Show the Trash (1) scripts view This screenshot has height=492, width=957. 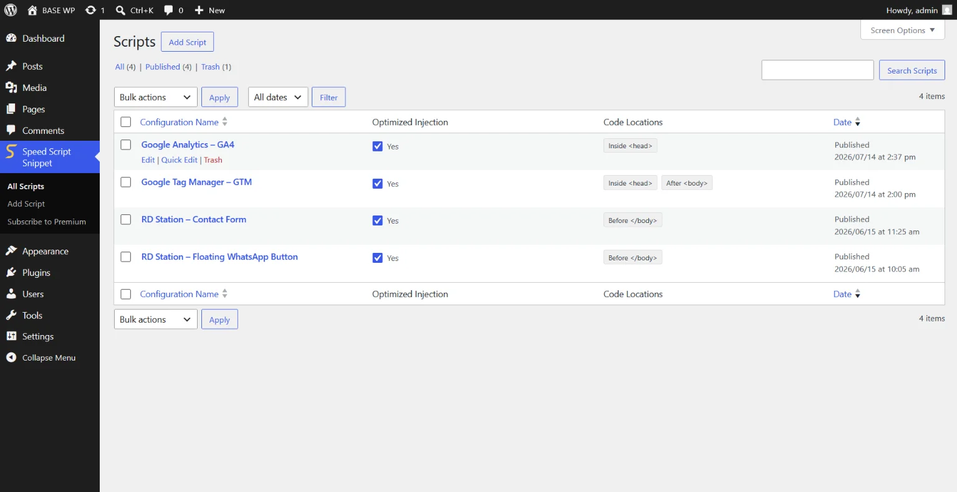(x=216, y=67)
